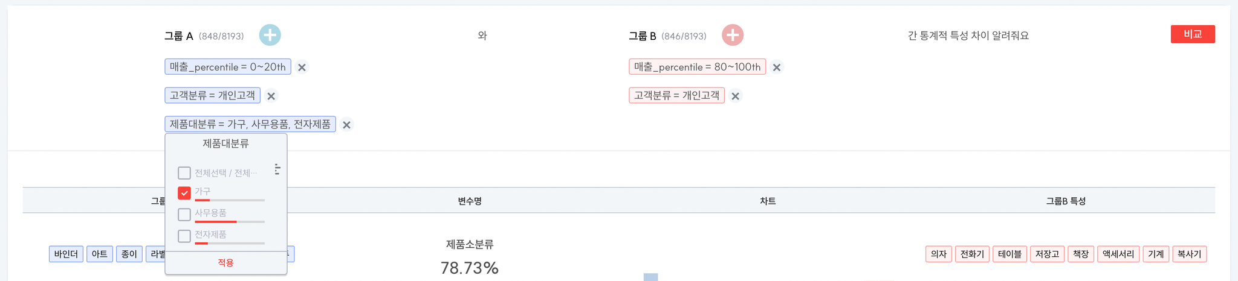This screenshot has height=281, width=1238.
Task: Uncheck the 가구 checkbox
Action: (184, 193)
